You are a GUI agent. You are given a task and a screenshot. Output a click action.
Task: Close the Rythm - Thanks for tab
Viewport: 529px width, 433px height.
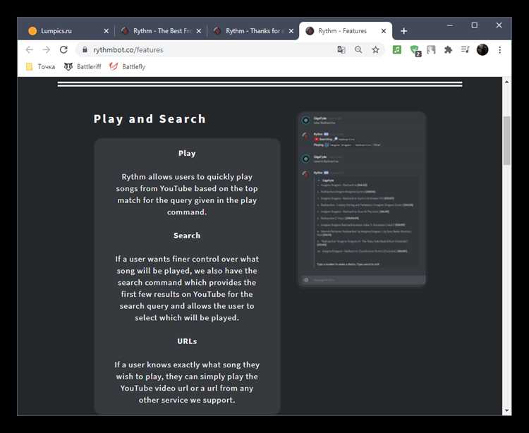[291, 31]
